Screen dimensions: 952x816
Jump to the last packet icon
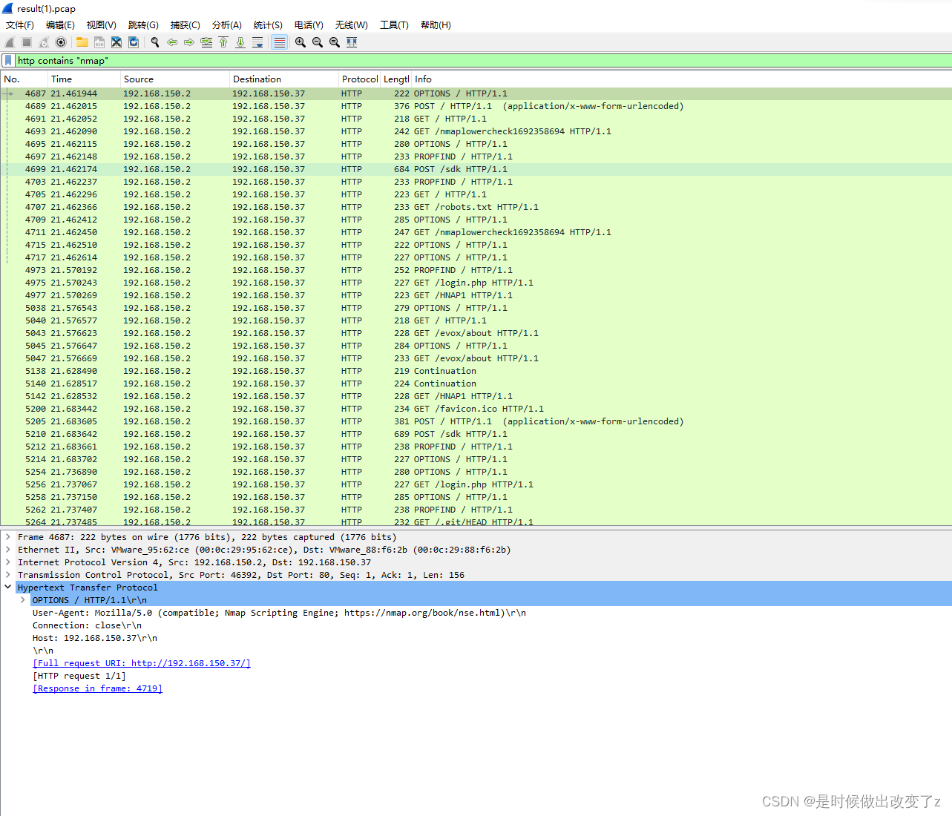(x=240, y=42)
